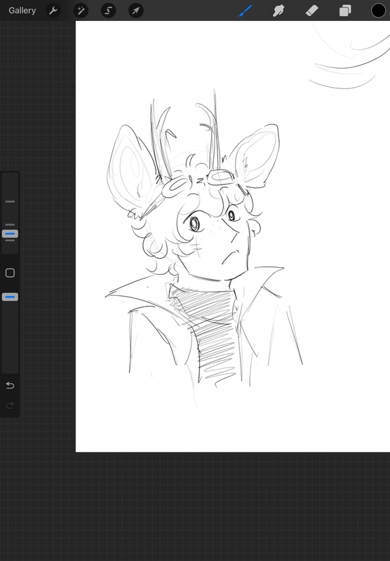This screenshot has width=390, height=561.
Task: Open the Adjustments magic wand menu
Action: pos(81,11)
